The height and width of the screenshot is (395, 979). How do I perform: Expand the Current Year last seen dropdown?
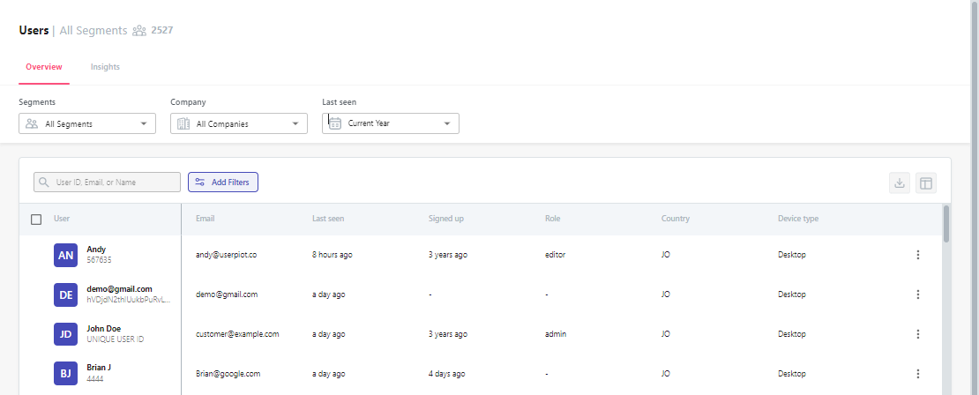point(391,123)
